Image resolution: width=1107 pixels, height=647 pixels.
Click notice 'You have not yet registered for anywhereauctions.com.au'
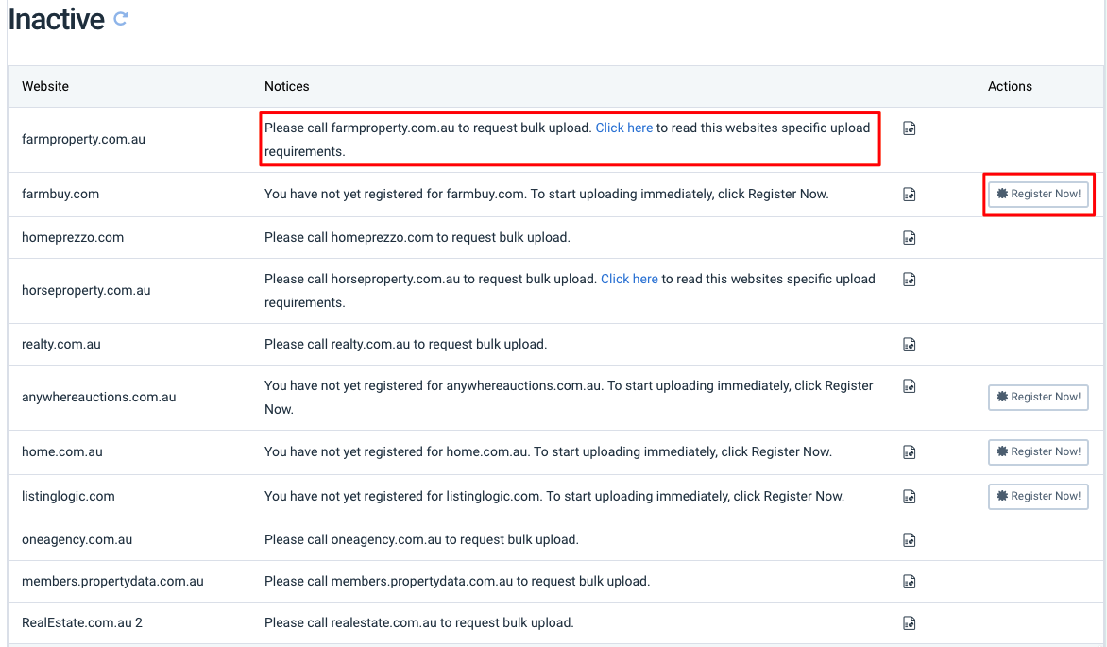pos(569,397)
